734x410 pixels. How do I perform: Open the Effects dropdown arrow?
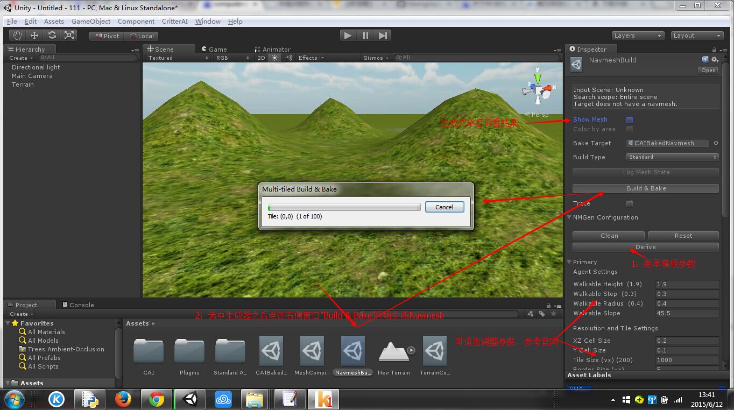click(x=322, y=58)
